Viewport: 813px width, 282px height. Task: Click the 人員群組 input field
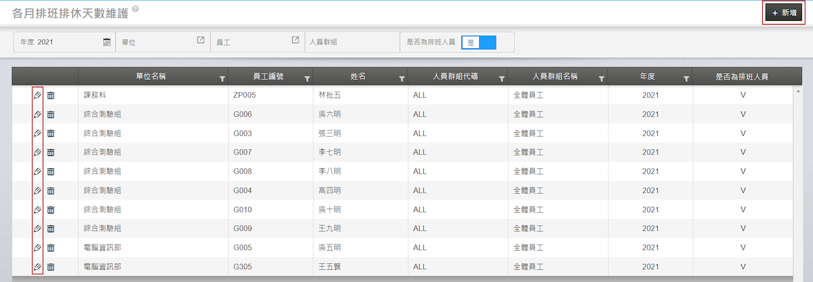point(352,42)
